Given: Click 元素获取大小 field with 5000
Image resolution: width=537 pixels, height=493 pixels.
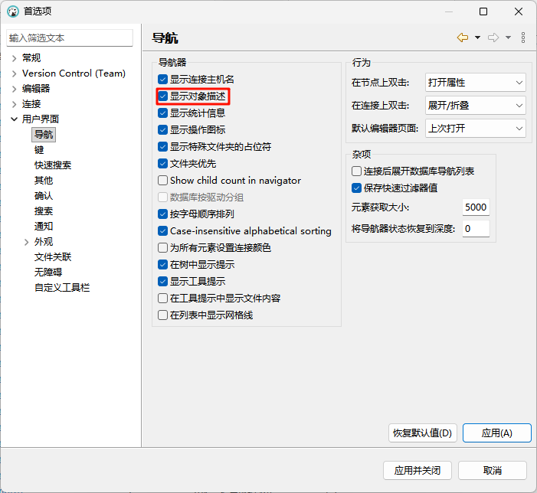Looking at the screenshot, I should pos(476,207).
